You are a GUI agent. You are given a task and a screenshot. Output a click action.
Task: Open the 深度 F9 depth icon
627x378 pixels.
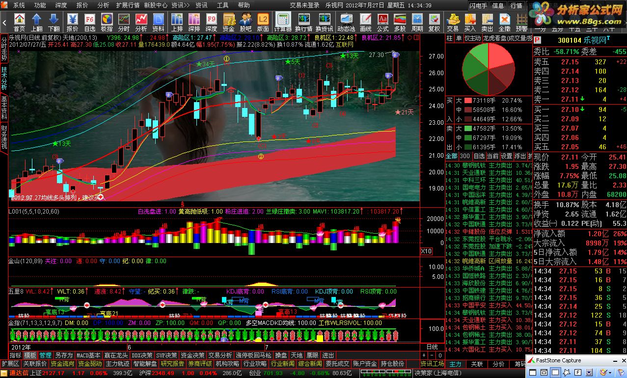pyautogui.click(x=211, y=22)
